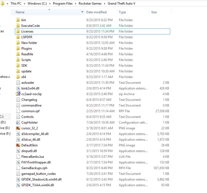Click the Licenses folder icon
The height and width of the screenshot is (193, 207).
[x=18, y=31]
